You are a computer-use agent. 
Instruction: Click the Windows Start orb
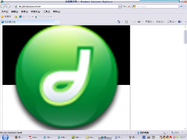tap(5, 138)
